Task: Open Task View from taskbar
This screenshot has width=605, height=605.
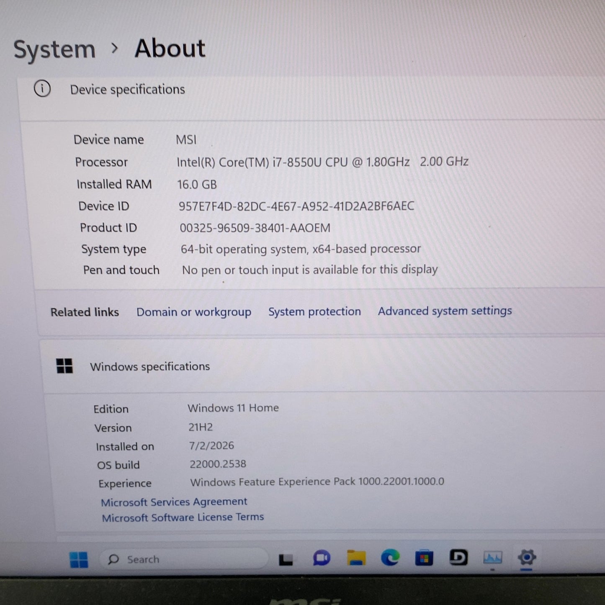Action: click(x=286, y=559)
